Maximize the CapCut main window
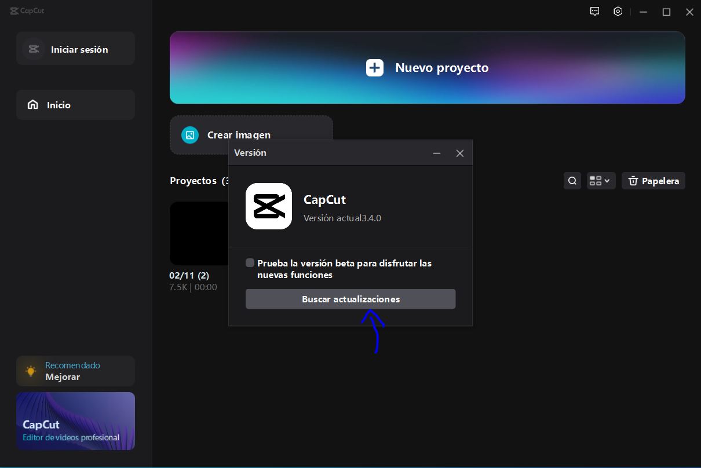This screenshot has width=701, height=468. [666, 12]
